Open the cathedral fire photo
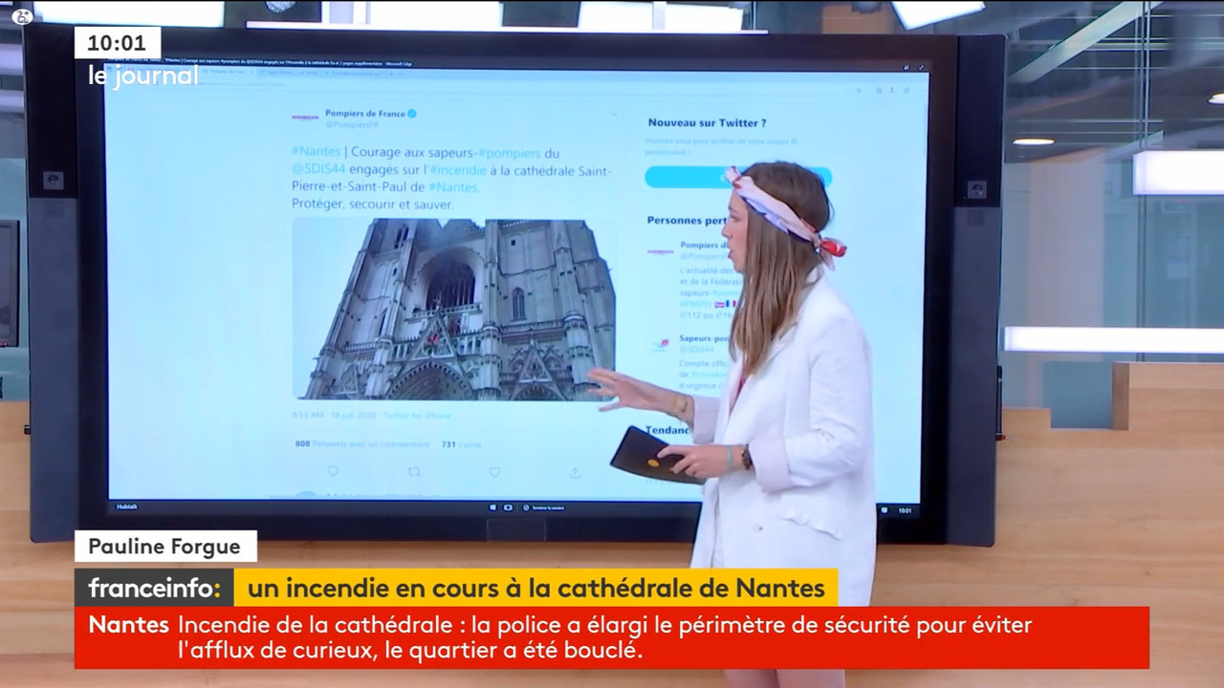The image size is (1224, 688). coord(453,309)
